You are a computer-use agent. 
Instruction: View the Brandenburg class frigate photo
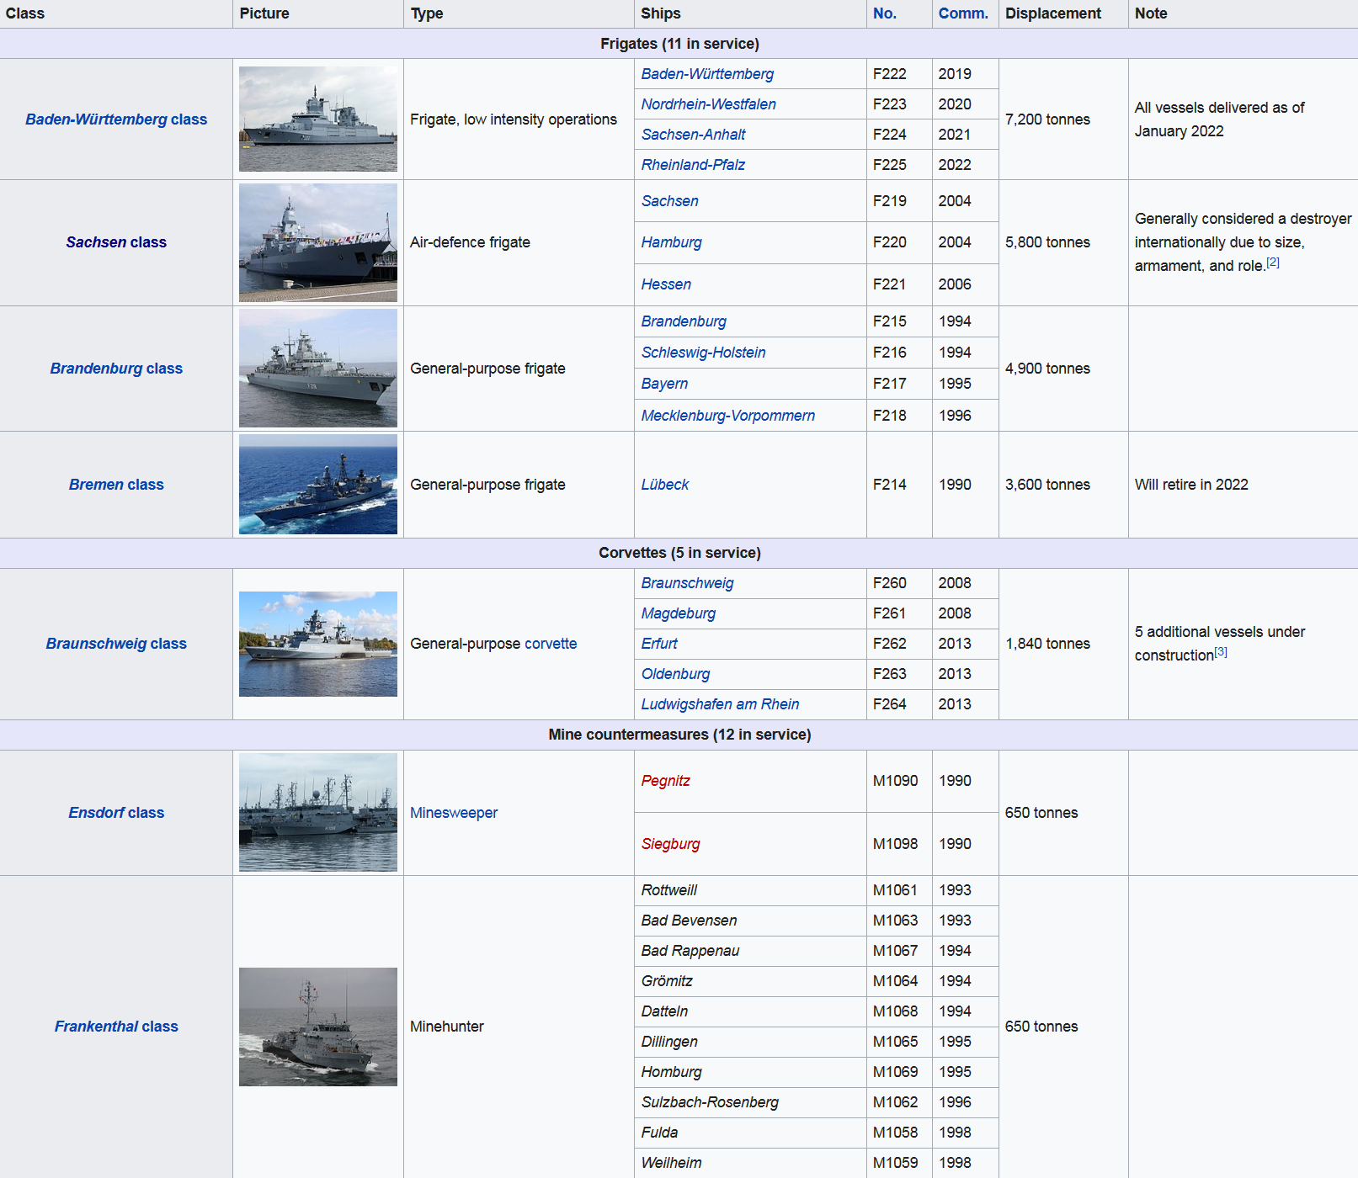(318, 369)
